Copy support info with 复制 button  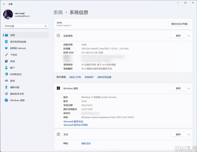click(x=178, y=135)
